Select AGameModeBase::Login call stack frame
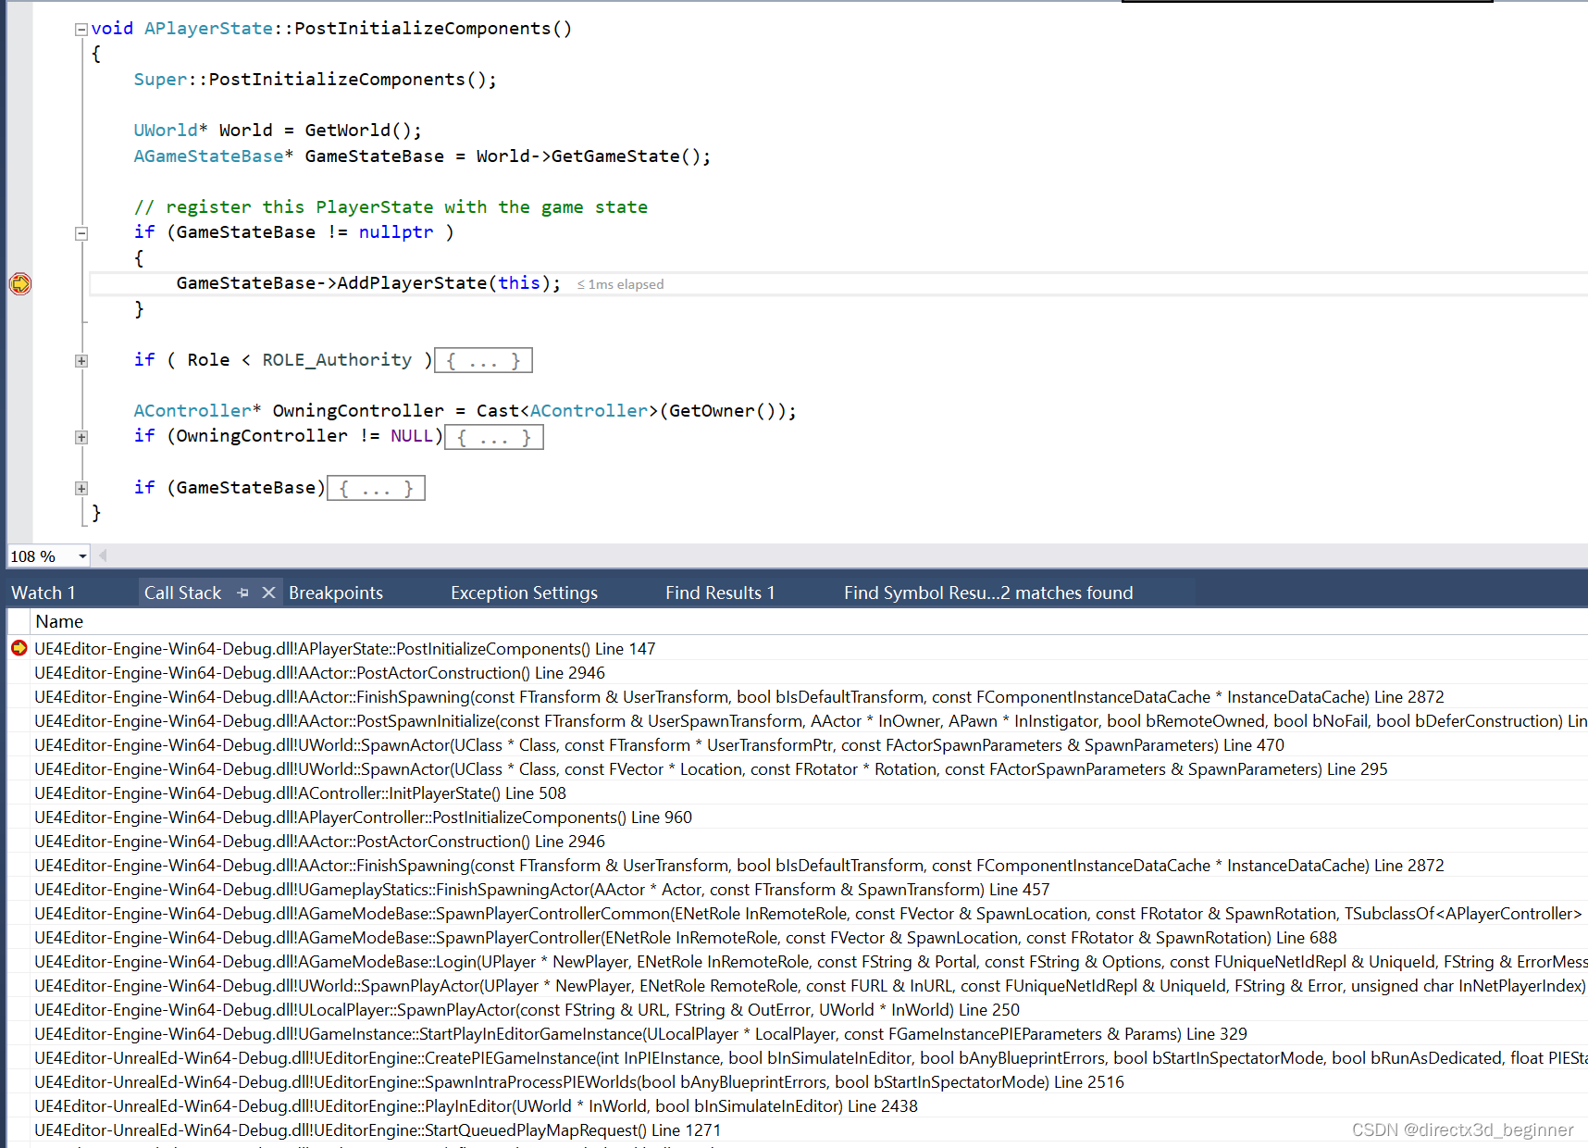The width and height of the screenshot is (1588, 1148). [811, 962]
